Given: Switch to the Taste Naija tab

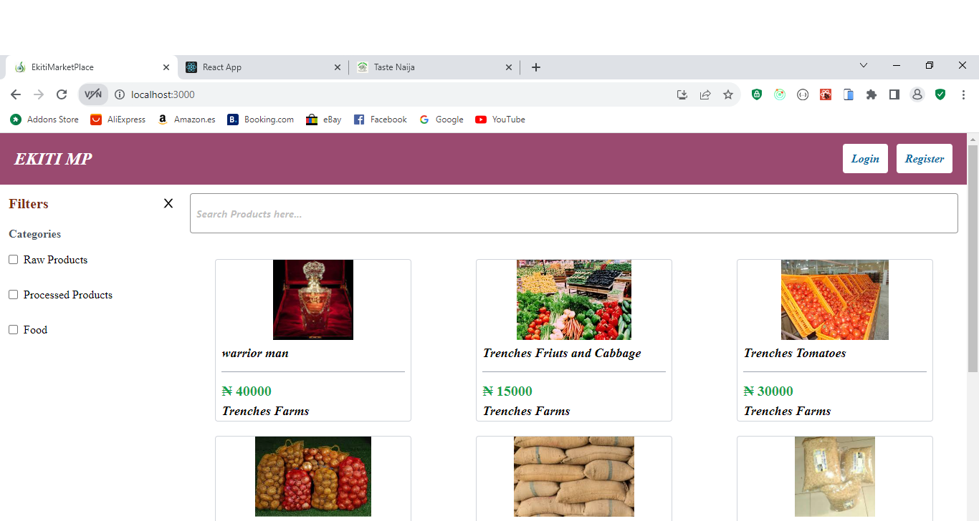Looking at the screenshot, I should tap(434, 67).
